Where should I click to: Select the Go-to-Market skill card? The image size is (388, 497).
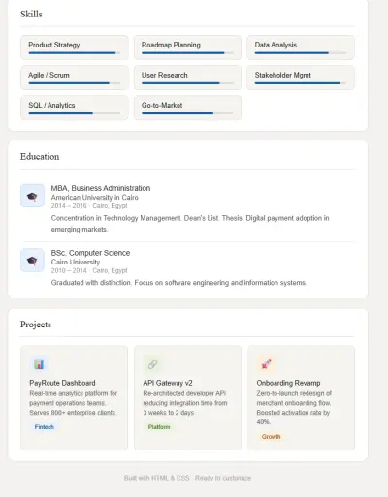tap(187, 108)
